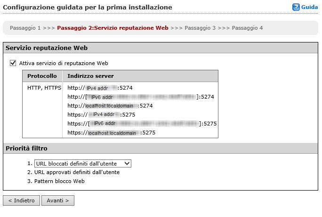Click the http localhost.localdomain:5274 address
This screenshot has width=322, height=217.
(x=110, y=106)
